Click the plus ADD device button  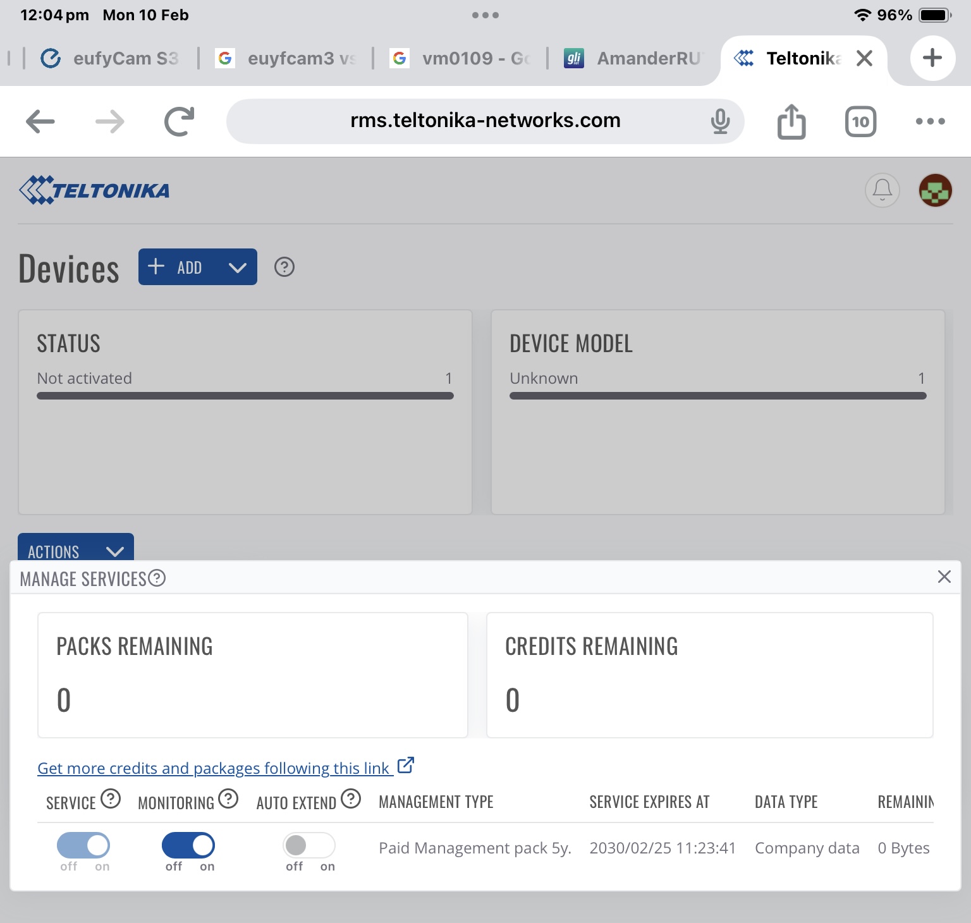point(177,267)
